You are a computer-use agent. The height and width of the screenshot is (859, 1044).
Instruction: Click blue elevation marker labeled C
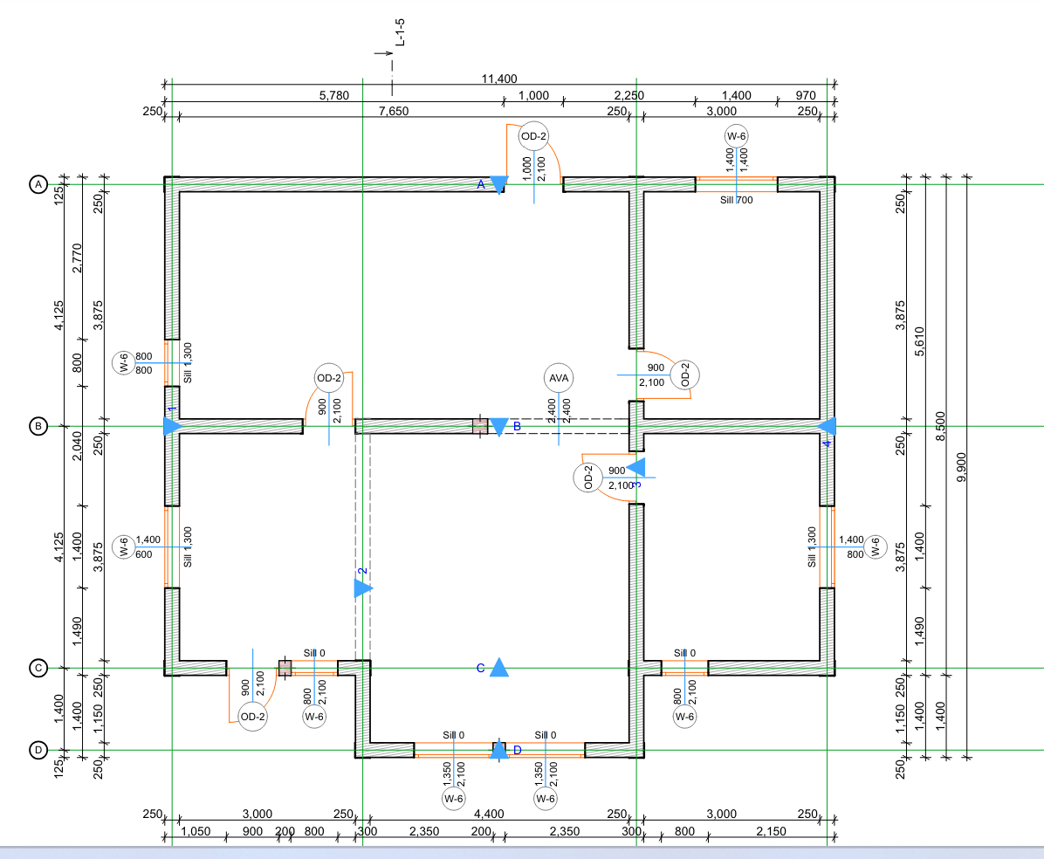click(x=498, y=668)
